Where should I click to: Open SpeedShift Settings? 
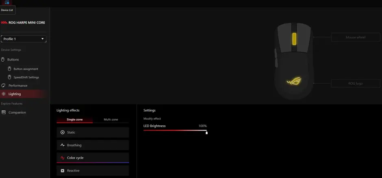coord(26,77)
